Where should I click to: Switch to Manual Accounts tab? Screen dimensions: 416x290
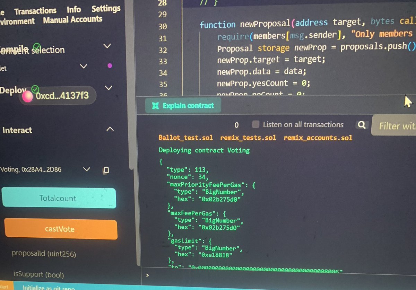click(x=72, y=19)
